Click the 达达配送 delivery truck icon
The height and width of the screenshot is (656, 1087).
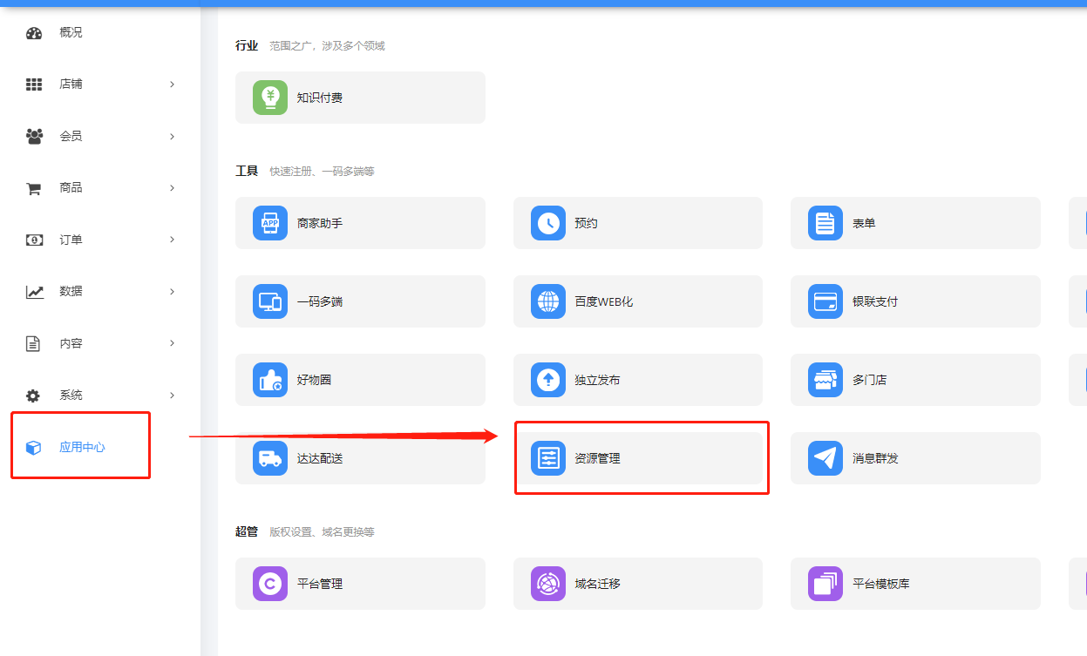tap(270, 458)
